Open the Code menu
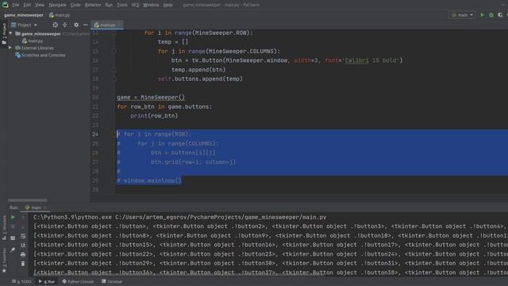 click(75, 5)
